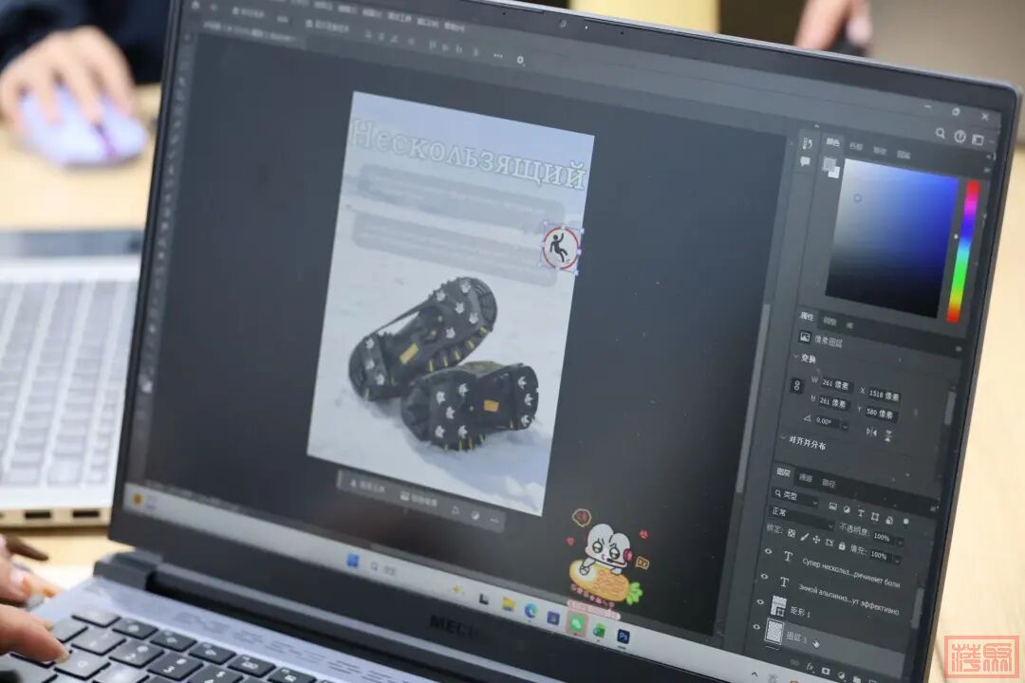
Task: Click the X position field showing 1518
Action: [882, 396]
